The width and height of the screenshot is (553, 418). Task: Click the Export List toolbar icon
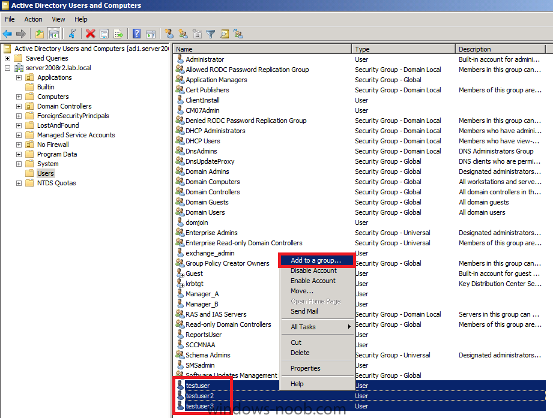point(118,34)
